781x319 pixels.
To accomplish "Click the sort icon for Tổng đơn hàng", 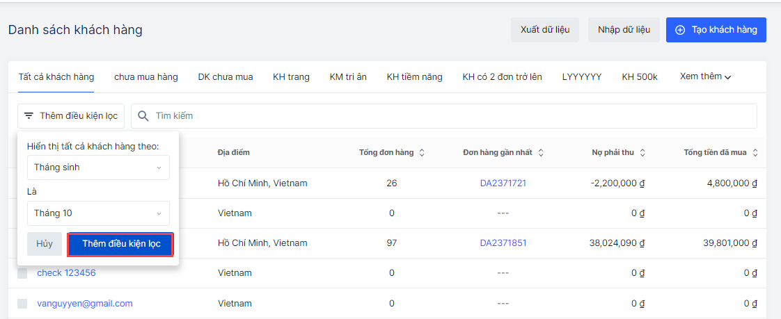I will pos(422,153).
